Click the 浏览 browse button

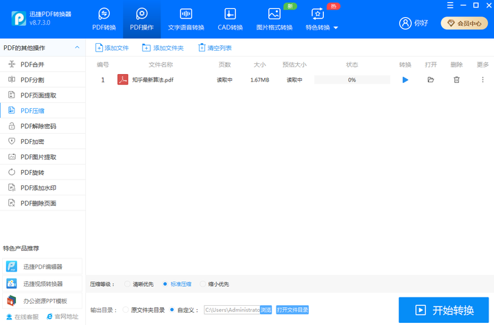[266, 310]
